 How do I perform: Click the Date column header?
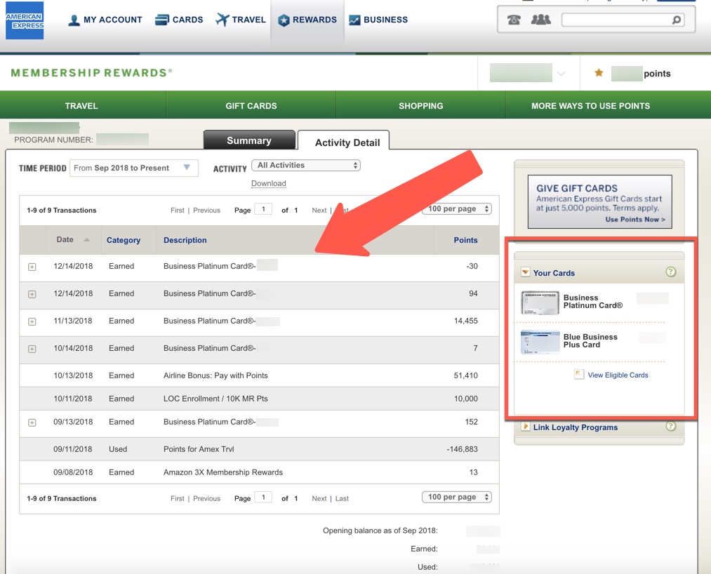65,239
